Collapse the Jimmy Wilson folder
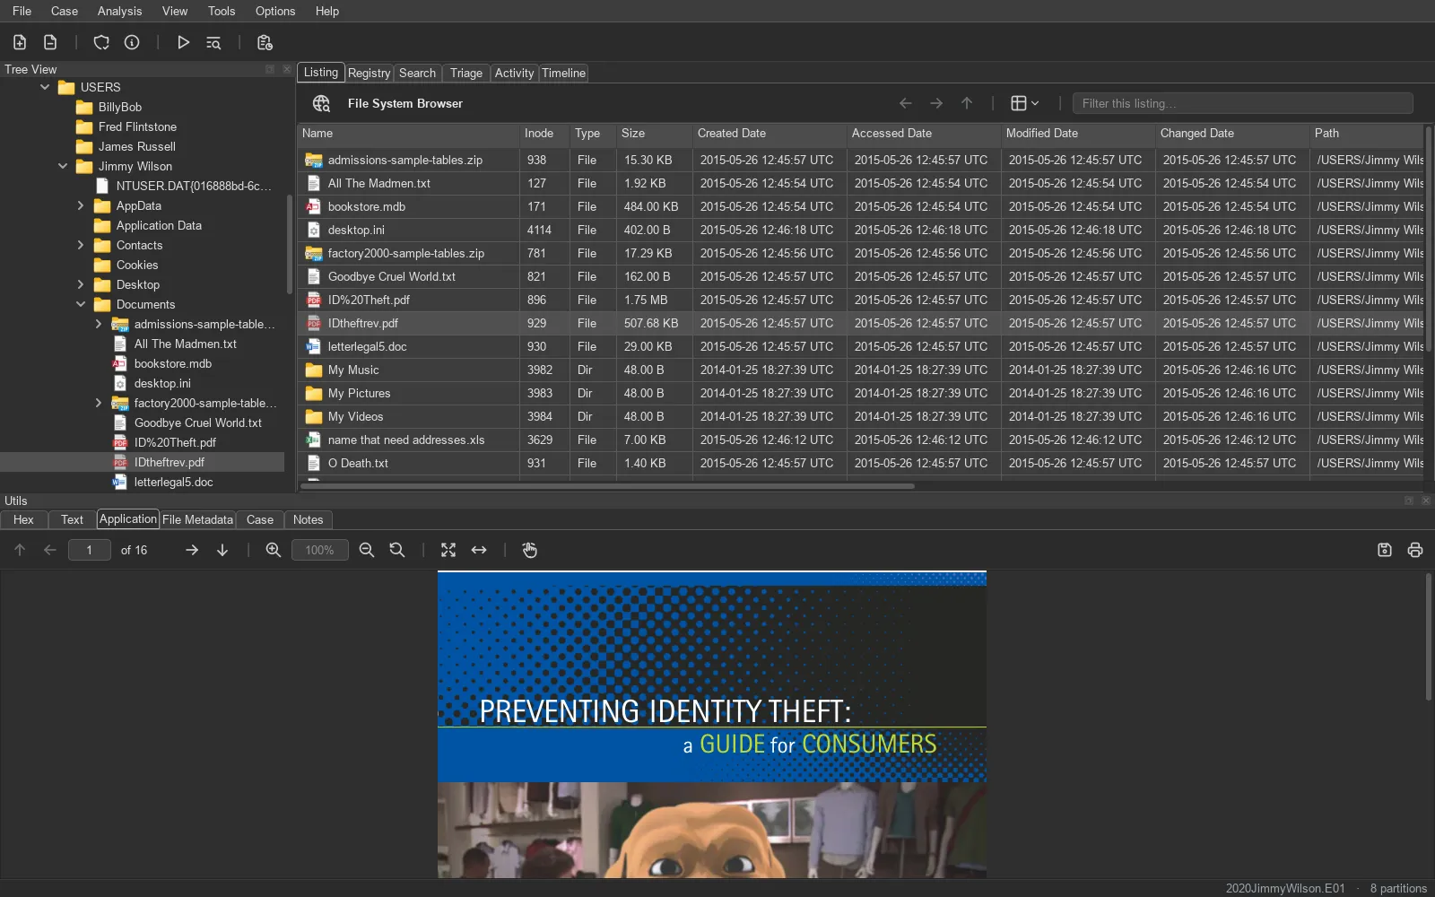 (63, 166)
